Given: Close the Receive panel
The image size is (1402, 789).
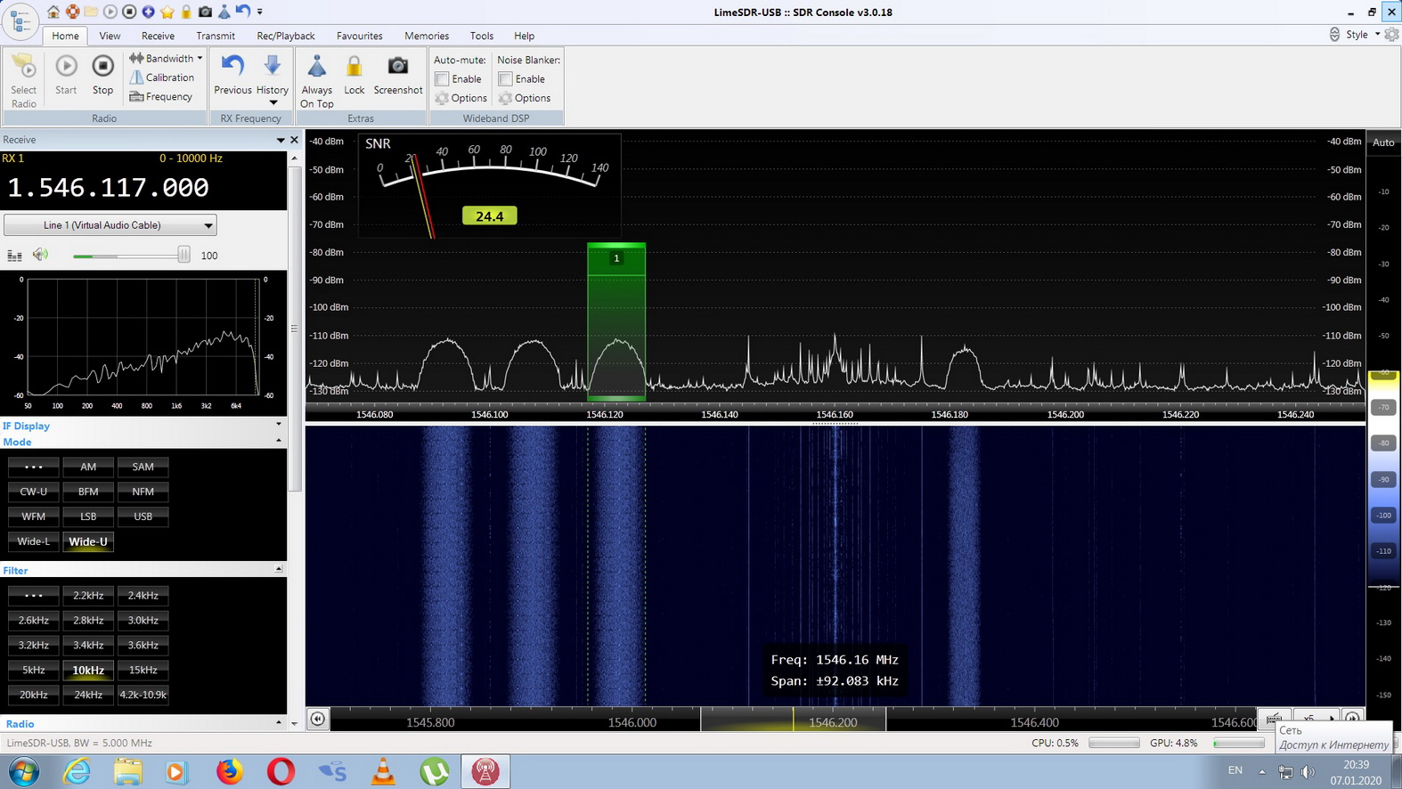Looking at the screenshot, I should (295, 140).
